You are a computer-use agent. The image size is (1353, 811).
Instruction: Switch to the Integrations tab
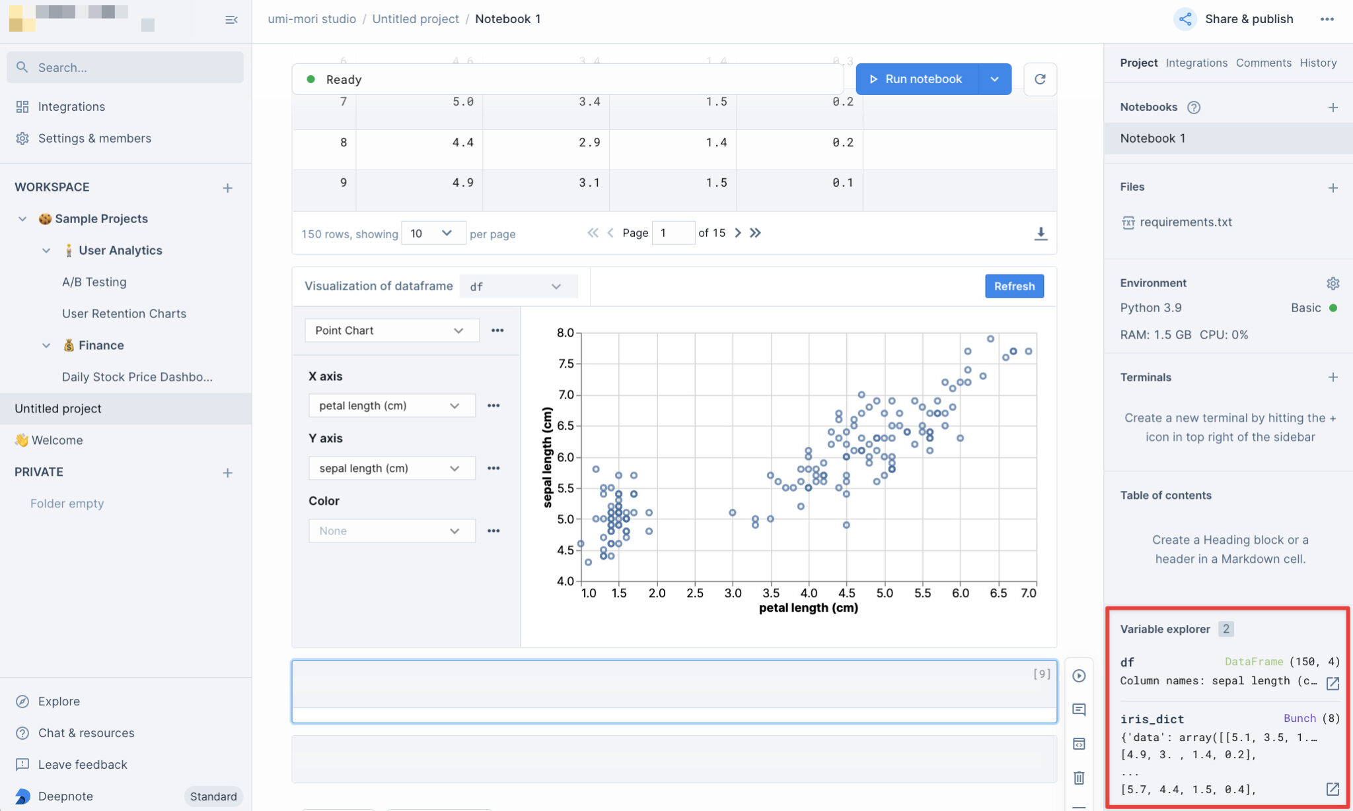pos(1196,63)
